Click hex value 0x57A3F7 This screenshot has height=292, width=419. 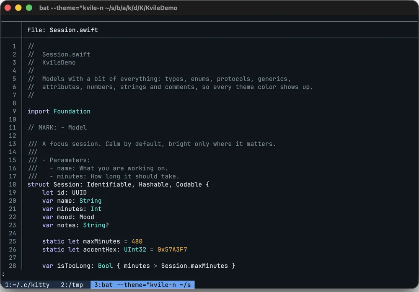pyautogui.click(x=172, y=250)
